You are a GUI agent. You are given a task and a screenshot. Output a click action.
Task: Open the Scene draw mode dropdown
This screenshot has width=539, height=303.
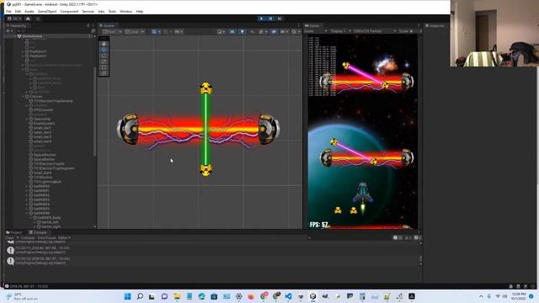[x=221, y=32]
